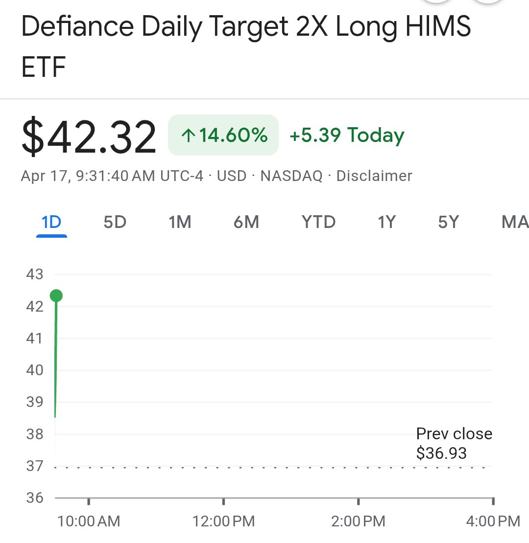Image resolution: width=529 pixels, height=543 pixels.
Task: Switch to the 5D time range
Action: pos(115,222)
